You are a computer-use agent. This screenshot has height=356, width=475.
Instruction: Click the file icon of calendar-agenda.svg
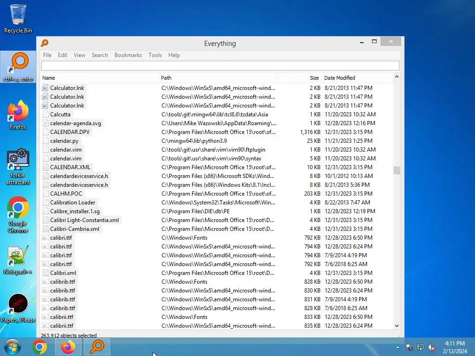(45, 123)
